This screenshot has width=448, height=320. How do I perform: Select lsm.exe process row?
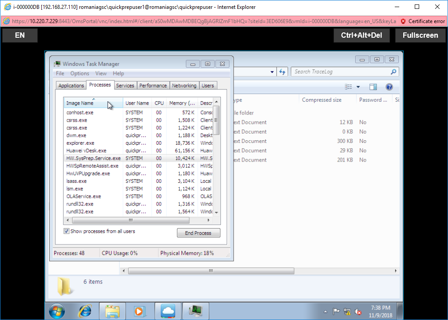[138, 189]
